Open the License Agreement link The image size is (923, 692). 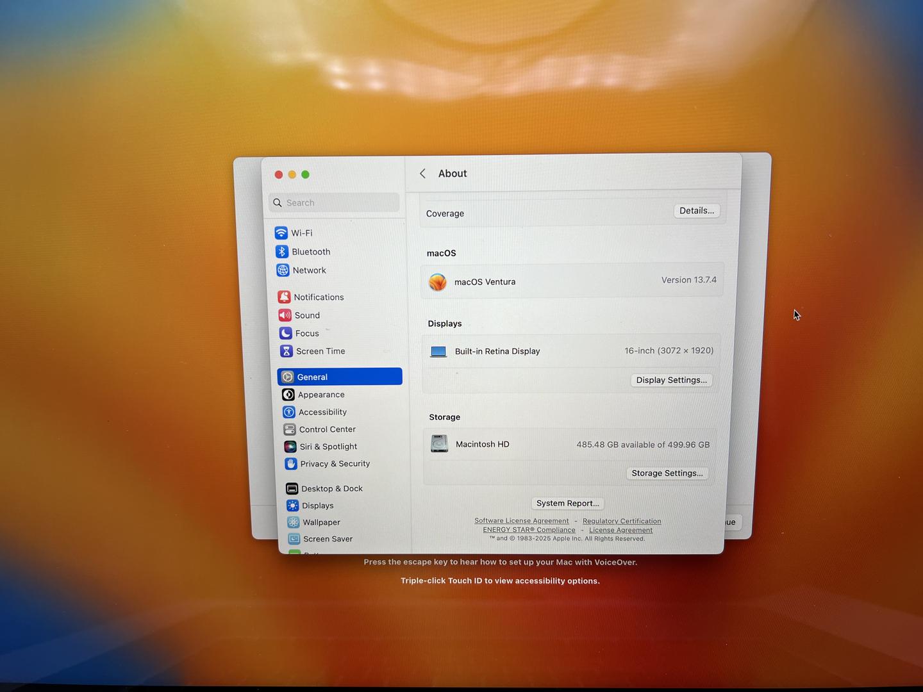click(x=620, y=530)
